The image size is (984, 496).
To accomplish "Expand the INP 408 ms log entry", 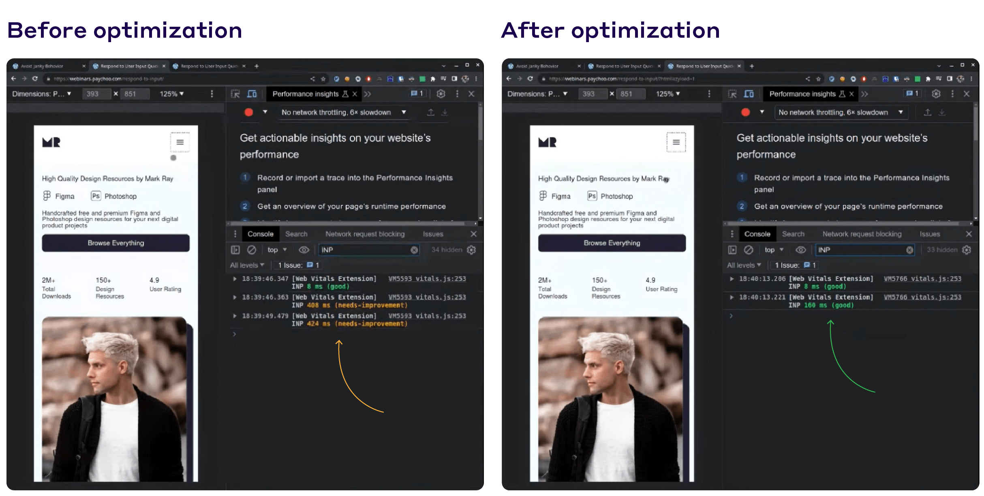I will [235, 297].
